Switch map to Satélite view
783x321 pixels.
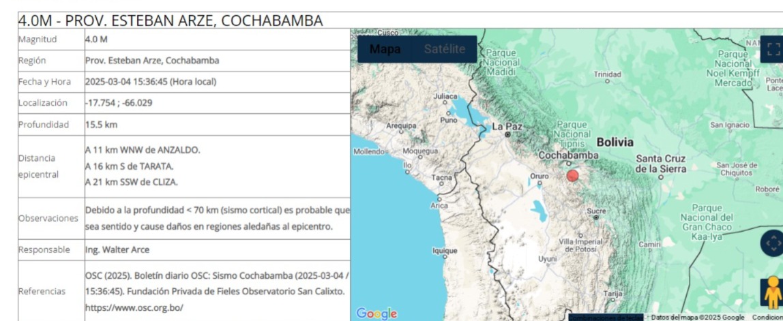click(x=445, y=50)
